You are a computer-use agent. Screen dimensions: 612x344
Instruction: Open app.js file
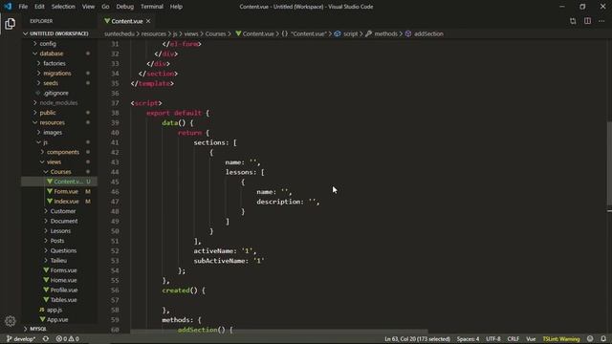tap(55, 310)
